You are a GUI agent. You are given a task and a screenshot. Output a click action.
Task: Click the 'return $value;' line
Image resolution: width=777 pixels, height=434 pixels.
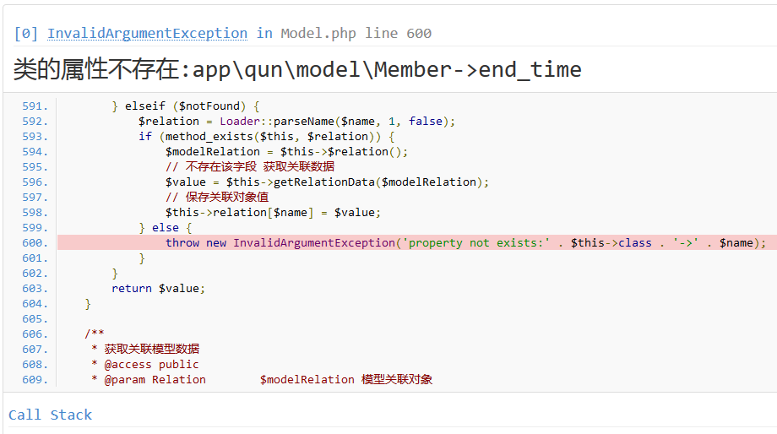click(x=158, y=289)
